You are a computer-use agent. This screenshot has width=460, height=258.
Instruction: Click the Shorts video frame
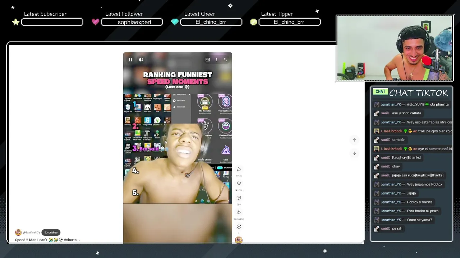pyautogui.click(x=178, y=148)
